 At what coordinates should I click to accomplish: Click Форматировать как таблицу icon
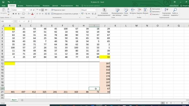tap(117, 10)
